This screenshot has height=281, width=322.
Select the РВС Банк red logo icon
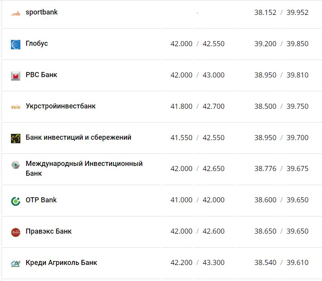pos(15,75)
